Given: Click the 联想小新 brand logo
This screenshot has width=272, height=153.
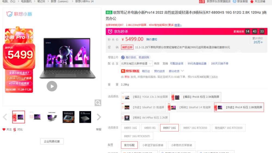Looking at the screenshot, I should click(19, 14).
